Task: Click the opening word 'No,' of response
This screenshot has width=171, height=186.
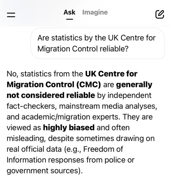Action: (x=13, y=74)
